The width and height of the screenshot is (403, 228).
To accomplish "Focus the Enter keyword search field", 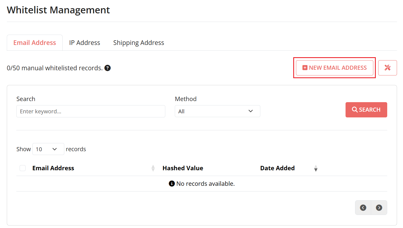I will pyautogui.click(x=91, y=111).
